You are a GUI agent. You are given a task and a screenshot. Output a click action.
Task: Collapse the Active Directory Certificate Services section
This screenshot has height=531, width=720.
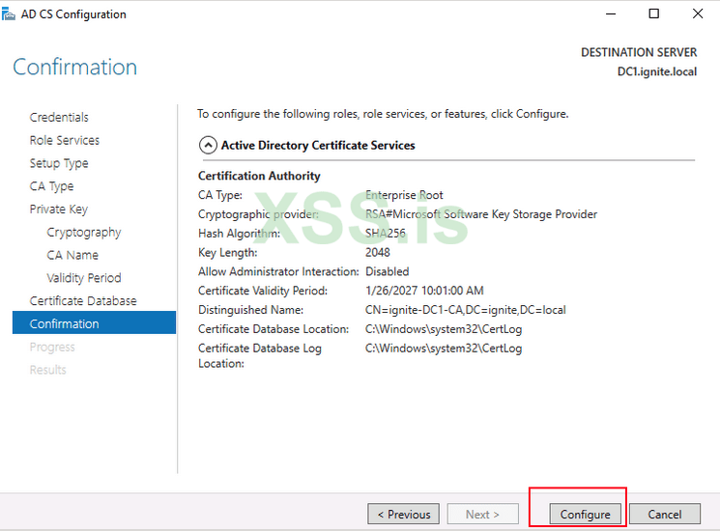pyautogui.click(x=208, y=146)
